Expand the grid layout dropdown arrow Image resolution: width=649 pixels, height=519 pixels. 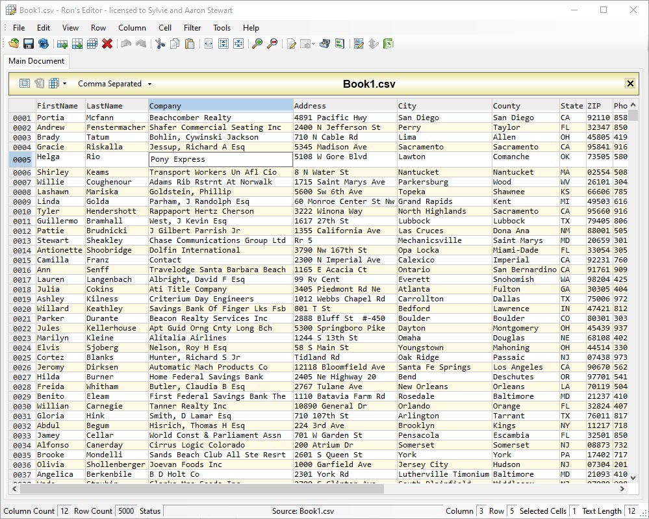[64, 84]
